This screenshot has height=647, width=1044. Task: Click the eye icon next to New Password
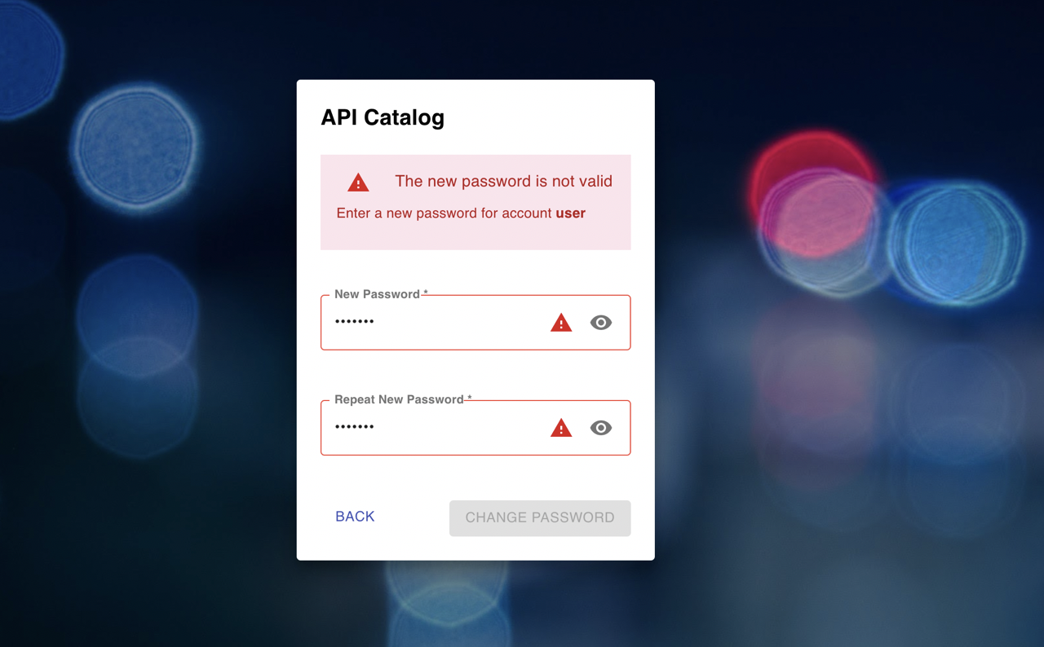click(x=601, y=322)
